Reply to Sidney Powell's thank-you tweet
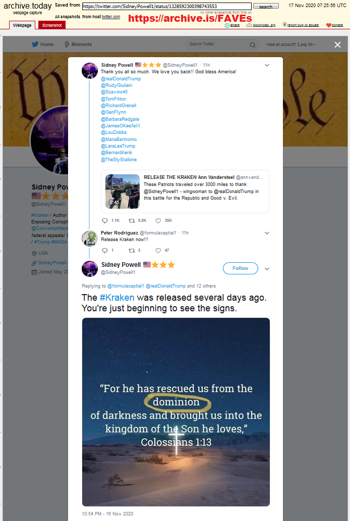350x521 pixels. click(x=105, y=221)
